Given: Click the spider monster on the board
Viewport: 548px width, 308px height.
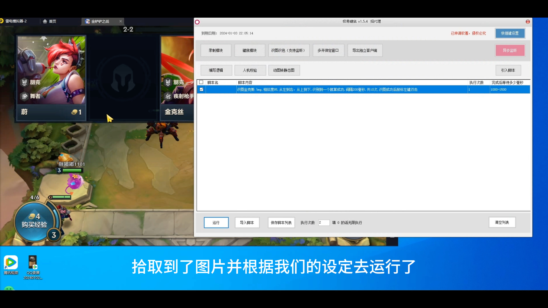Looking at the screenshot, I should (x=162, y=133).
